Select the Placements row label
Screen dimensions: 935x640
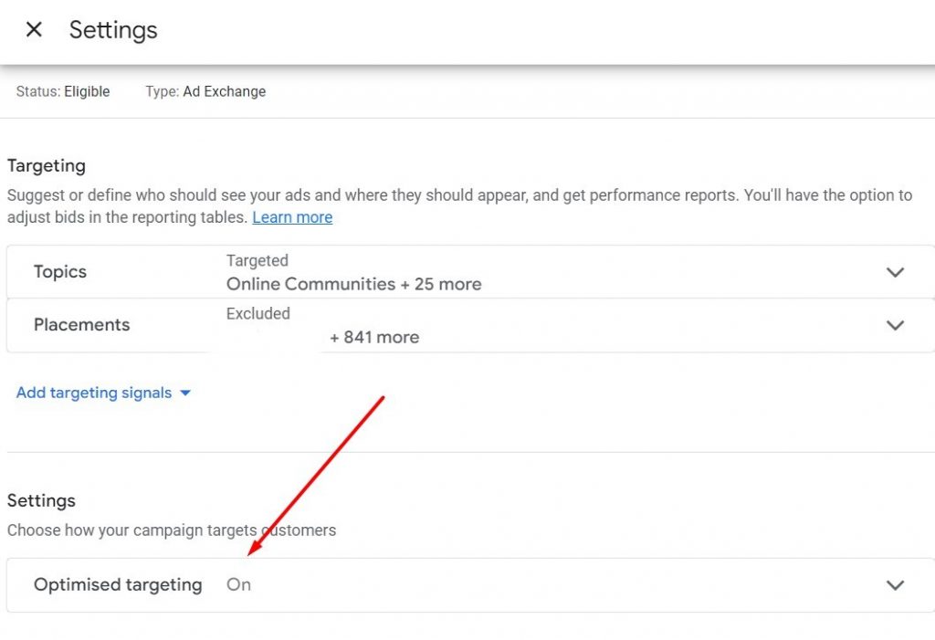82,325
